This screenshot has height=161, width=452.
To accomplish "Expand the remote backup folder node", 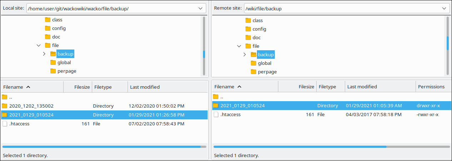I will [x=245, y=54].
